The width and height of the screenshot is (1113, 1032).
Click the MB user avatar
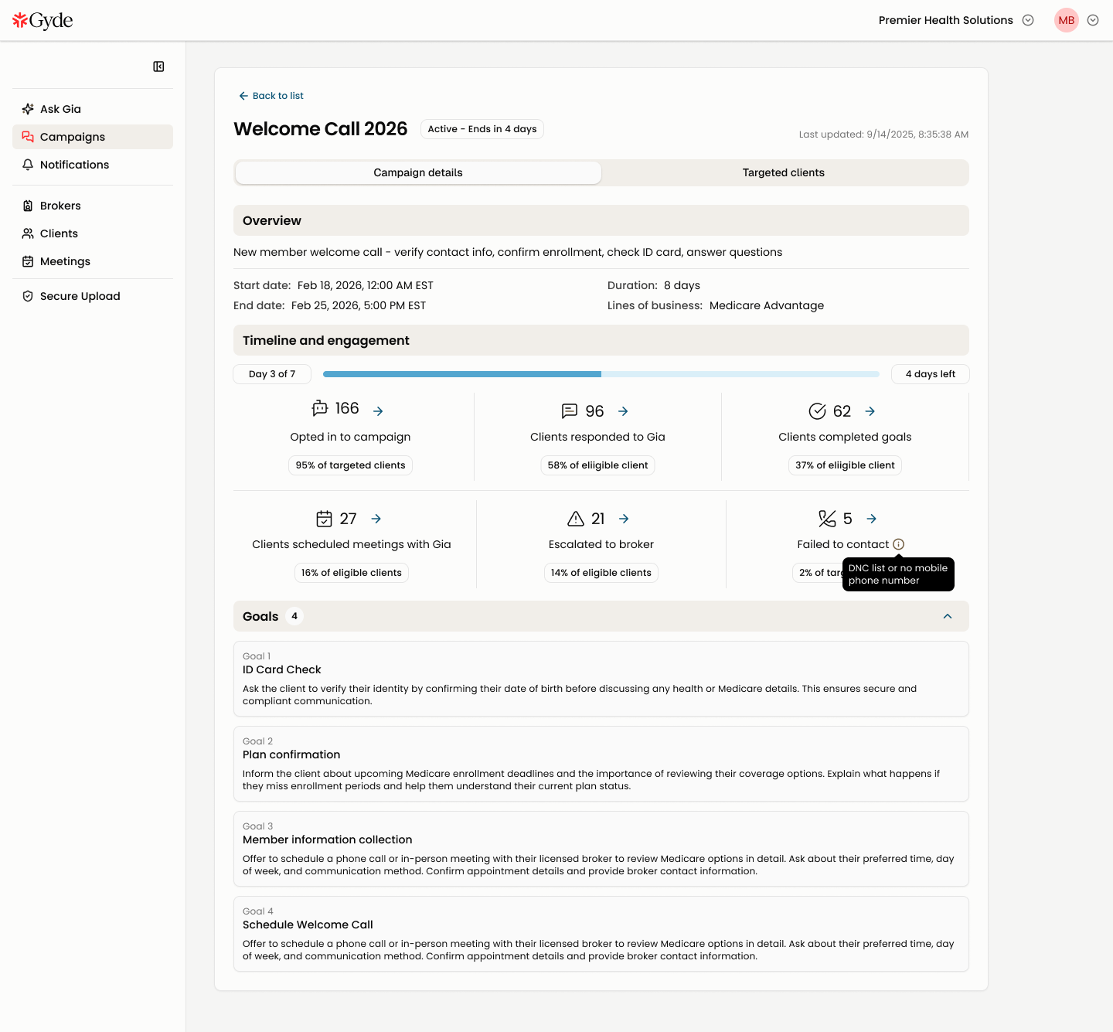click(x=1067, y=20)
